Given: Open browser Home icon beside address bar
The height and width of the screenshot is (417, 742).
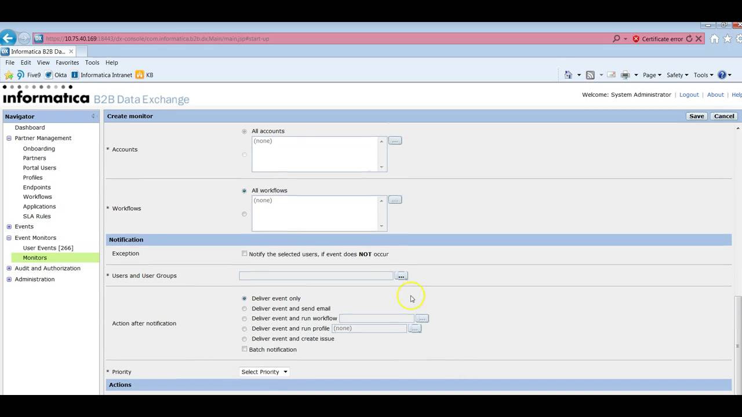Looking at the screenshot, I should click(x=714, y=39).
